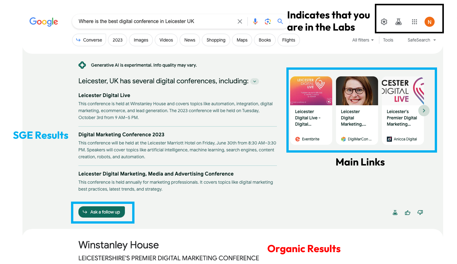This screenshot has height=264, width=457.
Task: Click the Generative AI is experimental notice
Action: pyautogui.click(x=144, y=65)
